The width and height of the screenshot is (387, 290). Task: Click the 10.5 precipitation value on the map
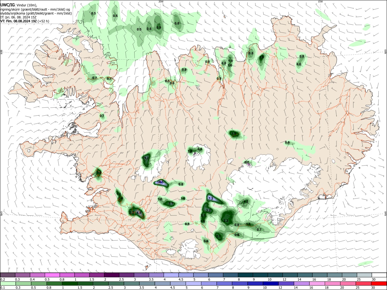(160, 182)
